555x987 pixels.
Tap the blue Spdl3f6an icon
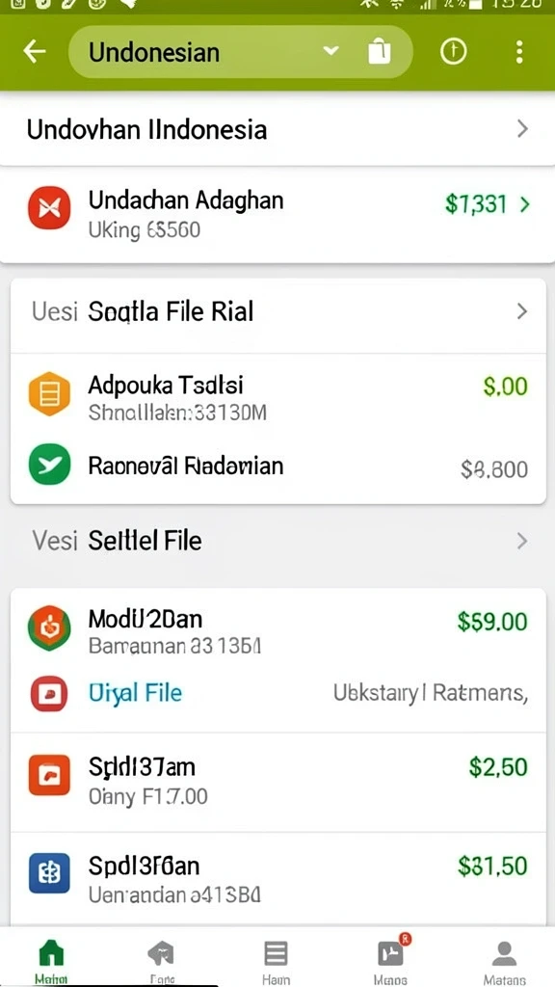pyautogui.click(x=49, y=873)
